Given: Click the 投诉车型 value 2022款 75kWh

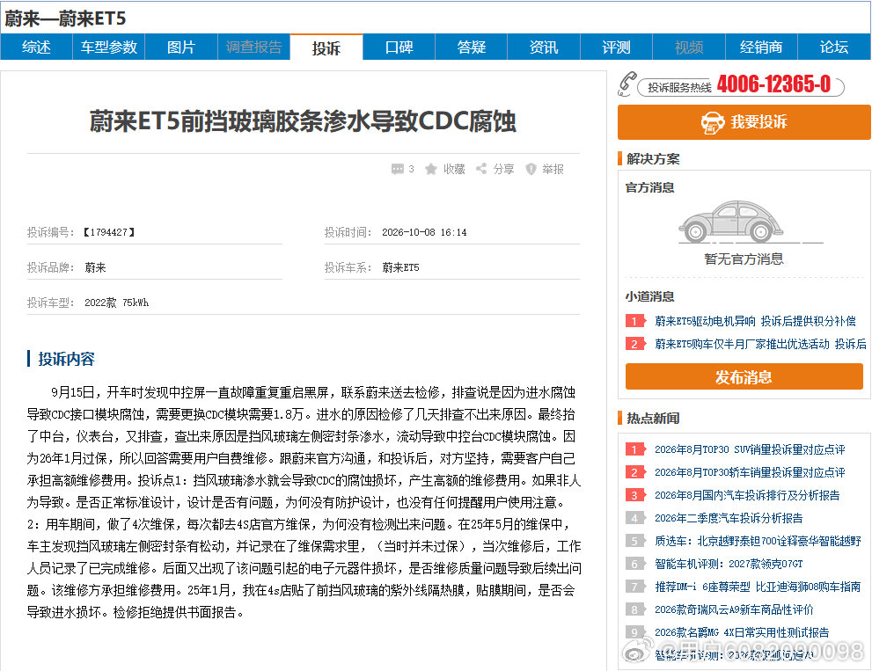Looking at the screenshot, I should tap(116, 303).
